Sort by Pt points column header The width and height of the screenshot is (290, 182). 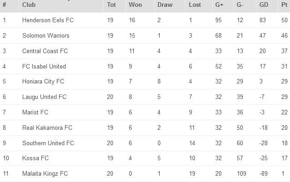[285, 5]
